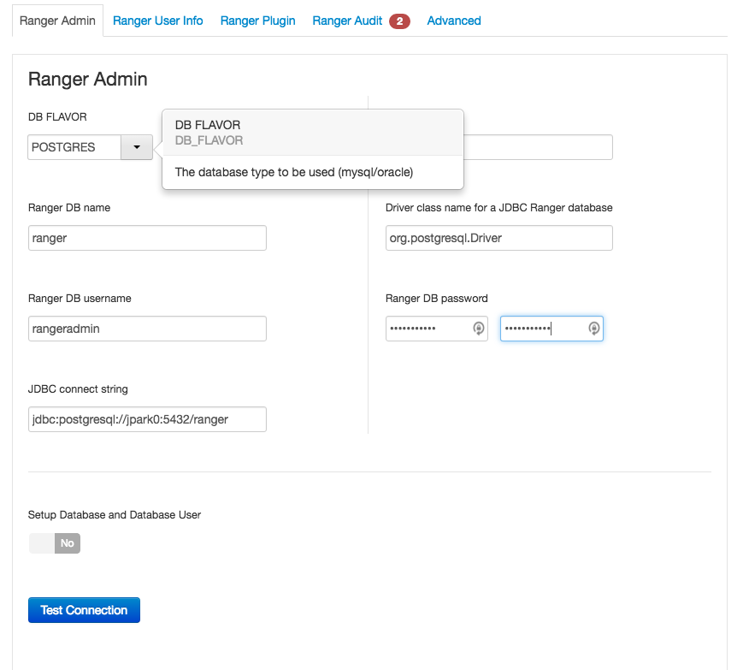Click inside the Ranger DB name field
This screenshot has width=749, height=670.
[x=146, y=237]
